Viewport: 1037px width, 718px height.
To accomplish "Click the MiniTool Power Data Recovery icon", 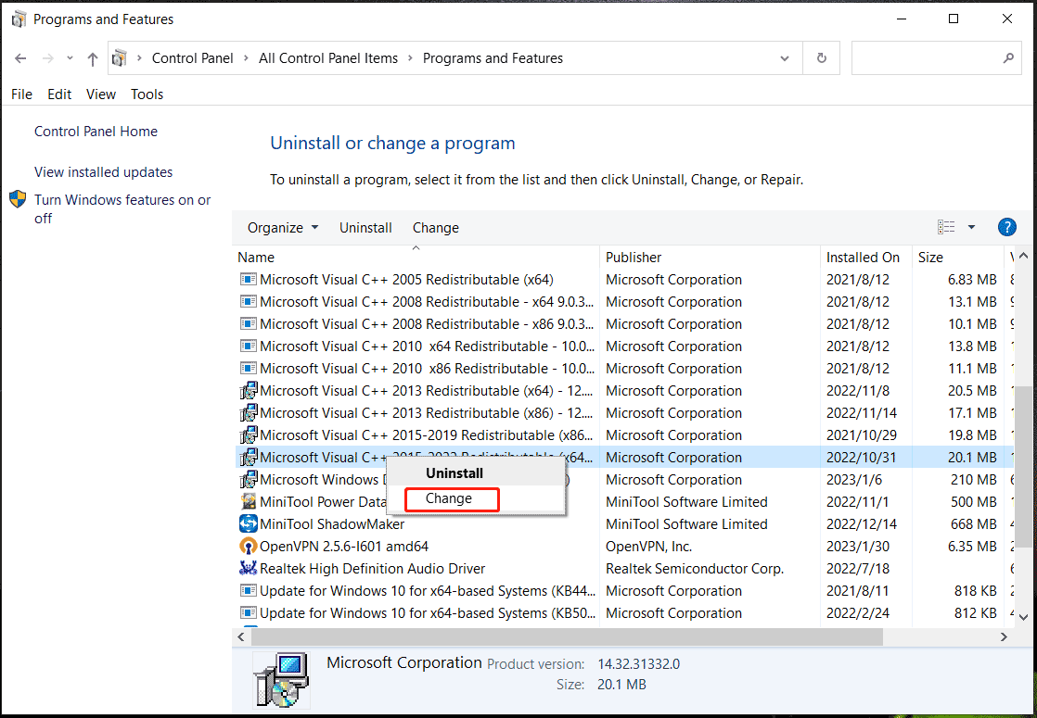I will (248, 501).
